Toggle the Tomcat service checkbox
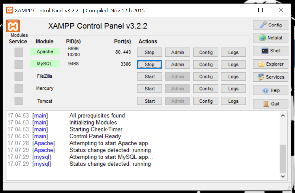 coord(19,101)
